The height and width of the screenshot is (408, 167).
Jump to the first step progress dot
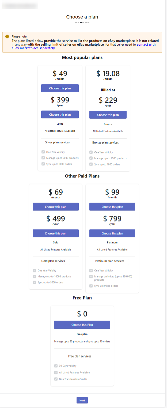click(x=76, y=23)
